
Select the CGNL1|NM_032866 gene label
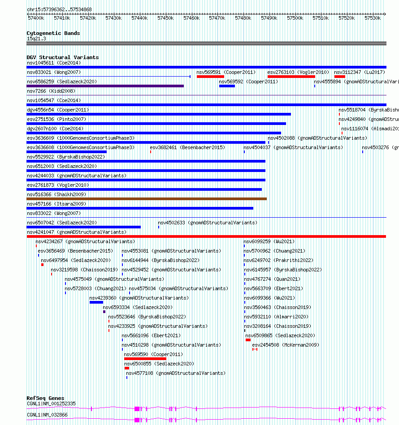(x=47, y=415)
